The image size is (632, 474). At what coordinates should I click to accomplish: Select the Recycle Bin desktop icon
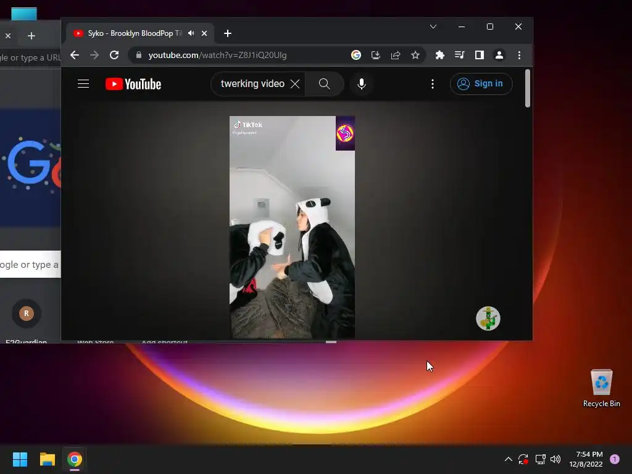pos(601,388)
